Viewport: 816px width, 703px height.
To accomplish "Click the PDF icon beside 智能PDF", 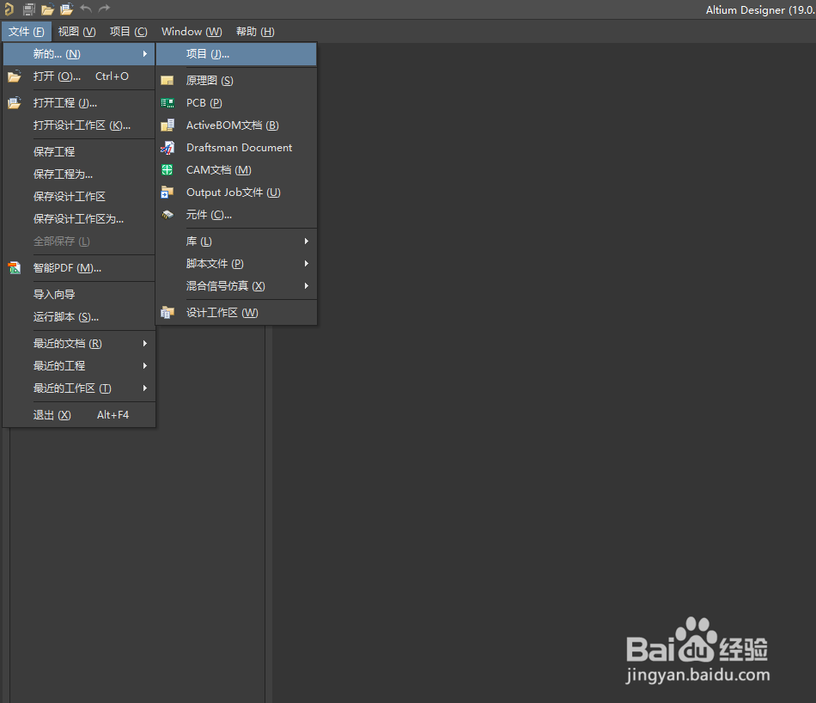I will [15, 267].
